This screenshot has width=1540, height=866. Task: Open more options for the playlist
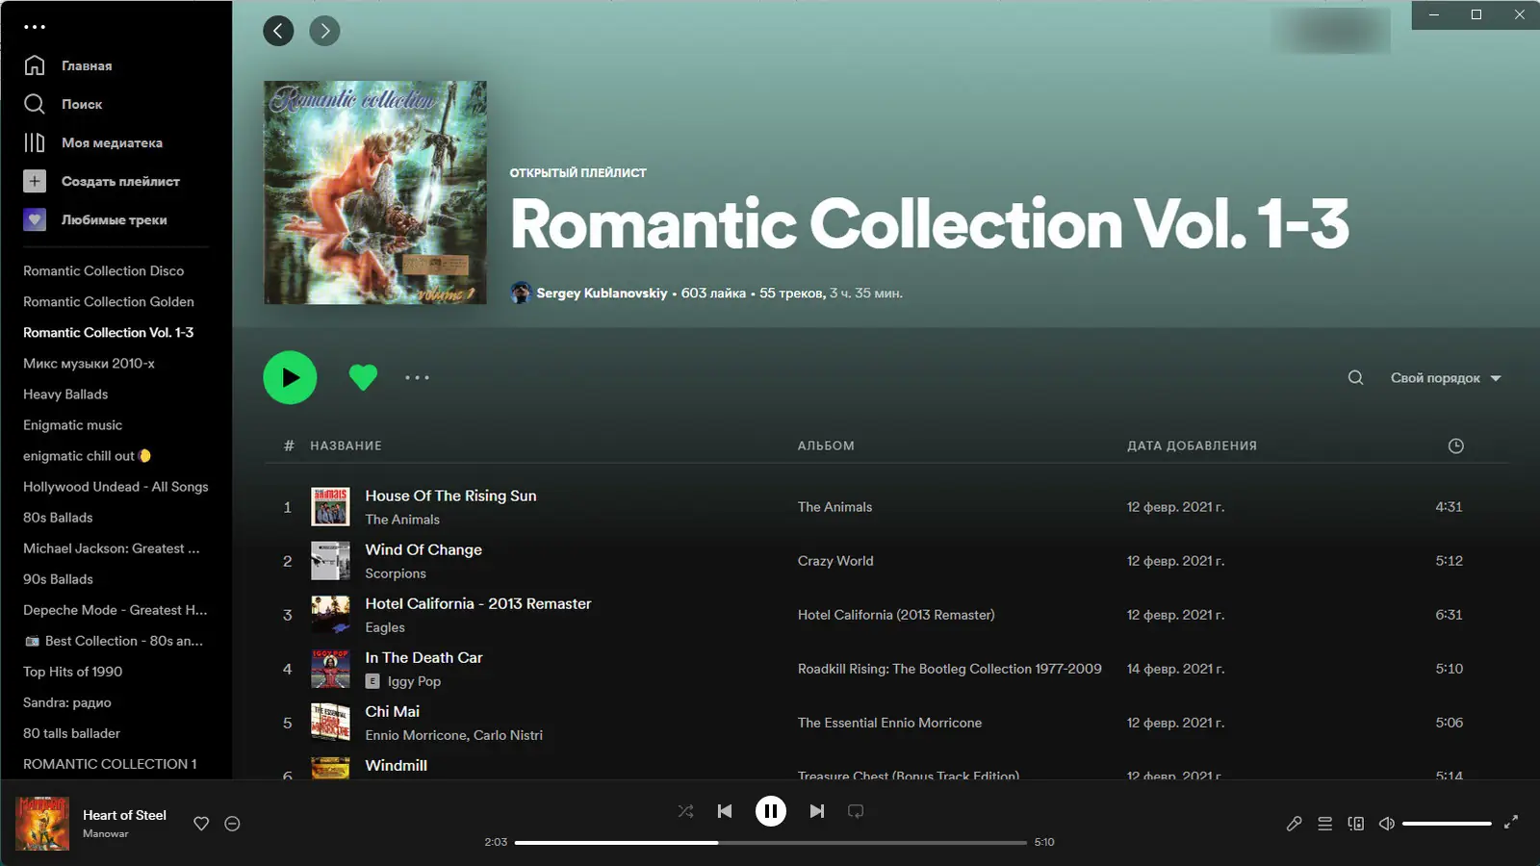pos(417,377)
